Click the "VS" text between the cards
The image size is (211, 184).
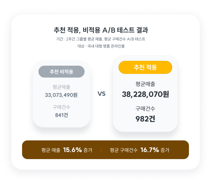click(102, 94)
